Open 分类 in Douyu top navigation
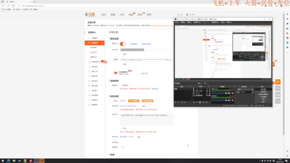290x163 pixels. pos(122,14)
